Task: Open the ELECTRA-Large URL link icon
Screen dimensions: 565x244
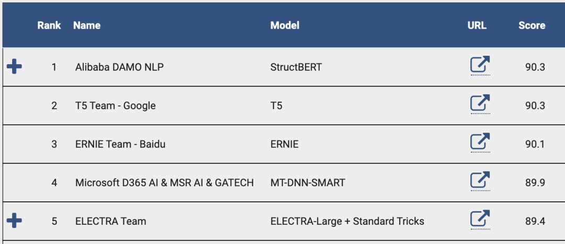Action: (480, 219)
